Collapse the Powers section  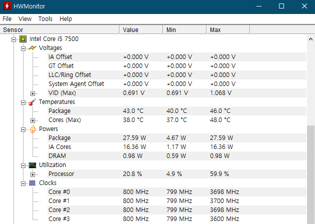pyautogui.click(x=23, y=129)
